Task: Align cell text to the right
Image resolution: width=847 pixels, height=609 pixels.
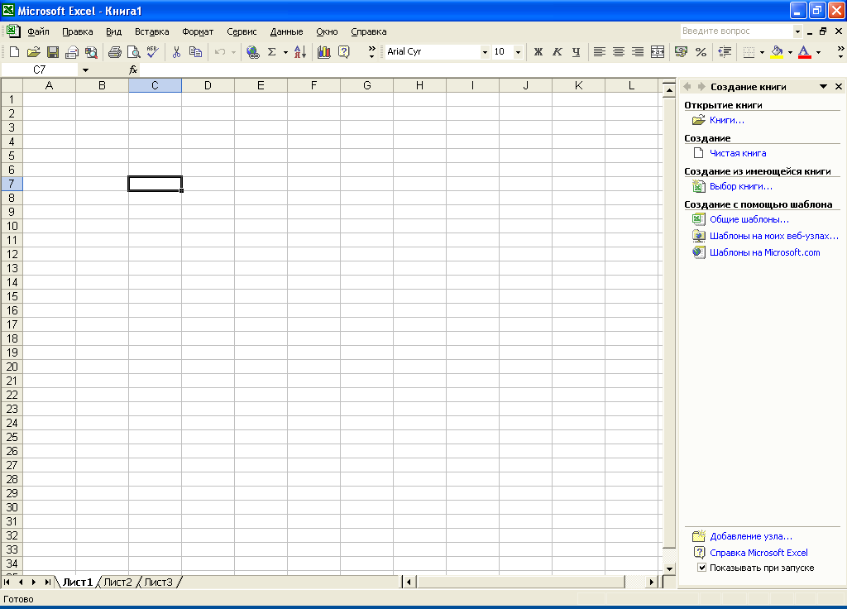Action: [638, 52]
